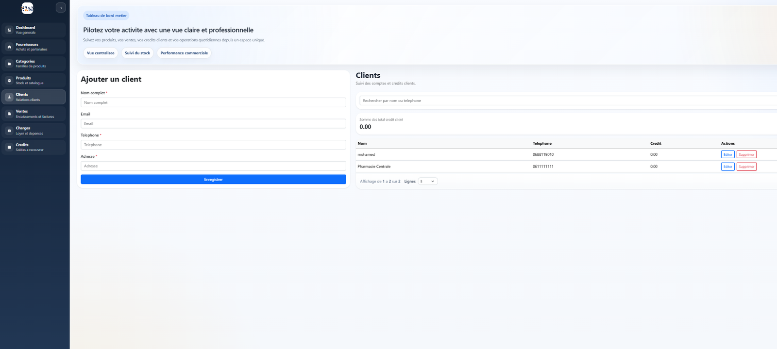Click the Ajouter un client heading

[111, 79]
